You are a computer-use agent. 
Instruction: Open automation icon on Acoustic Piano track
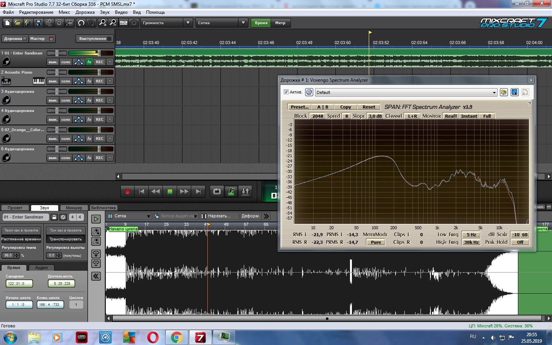pyautogui.click(x=79, y=81)
